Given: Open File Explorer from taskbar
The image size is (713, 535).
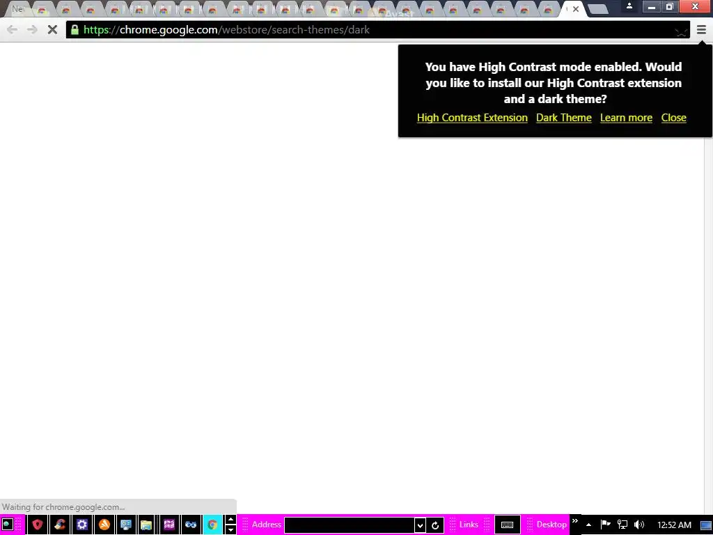Looking at the screenshot, I should 146,525.
